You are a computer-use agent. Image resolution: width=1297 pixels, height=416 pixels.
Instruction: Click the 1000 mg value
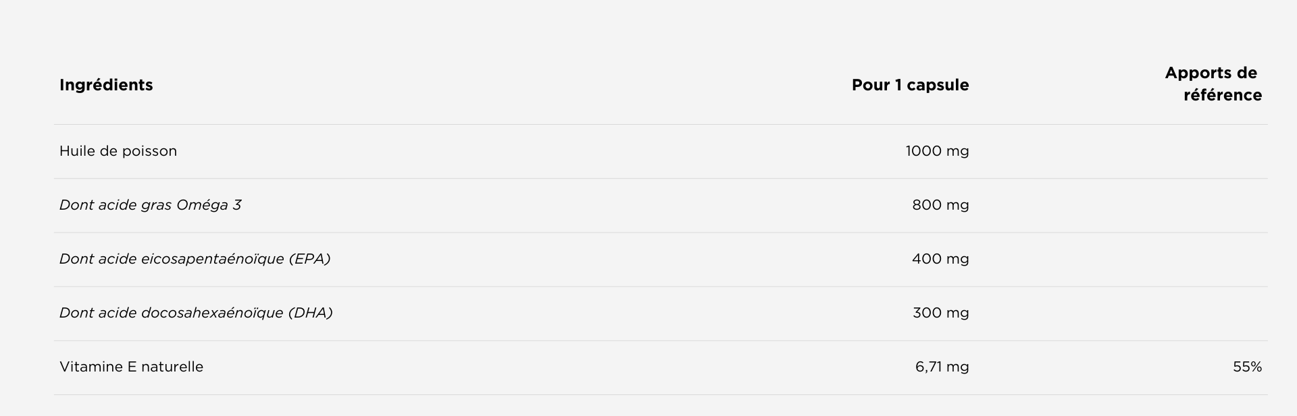pos(937,151)
